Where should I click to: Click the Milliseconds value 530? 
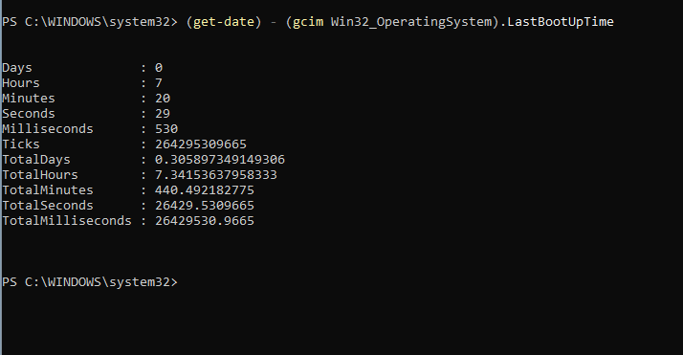166,128
